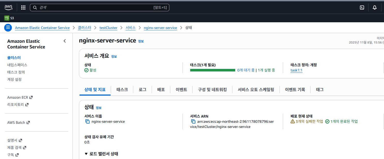This screenshot has width=384, height=159.
Task: Open the services grid menu icon
Action: [x=23, y=8]
